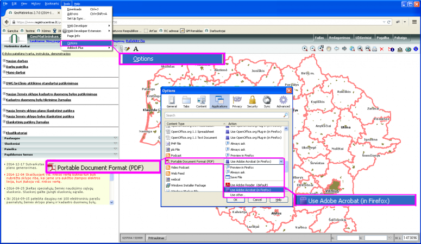
Task: Click the printer icon in map toolbar
Action: (x=374, y=49)
